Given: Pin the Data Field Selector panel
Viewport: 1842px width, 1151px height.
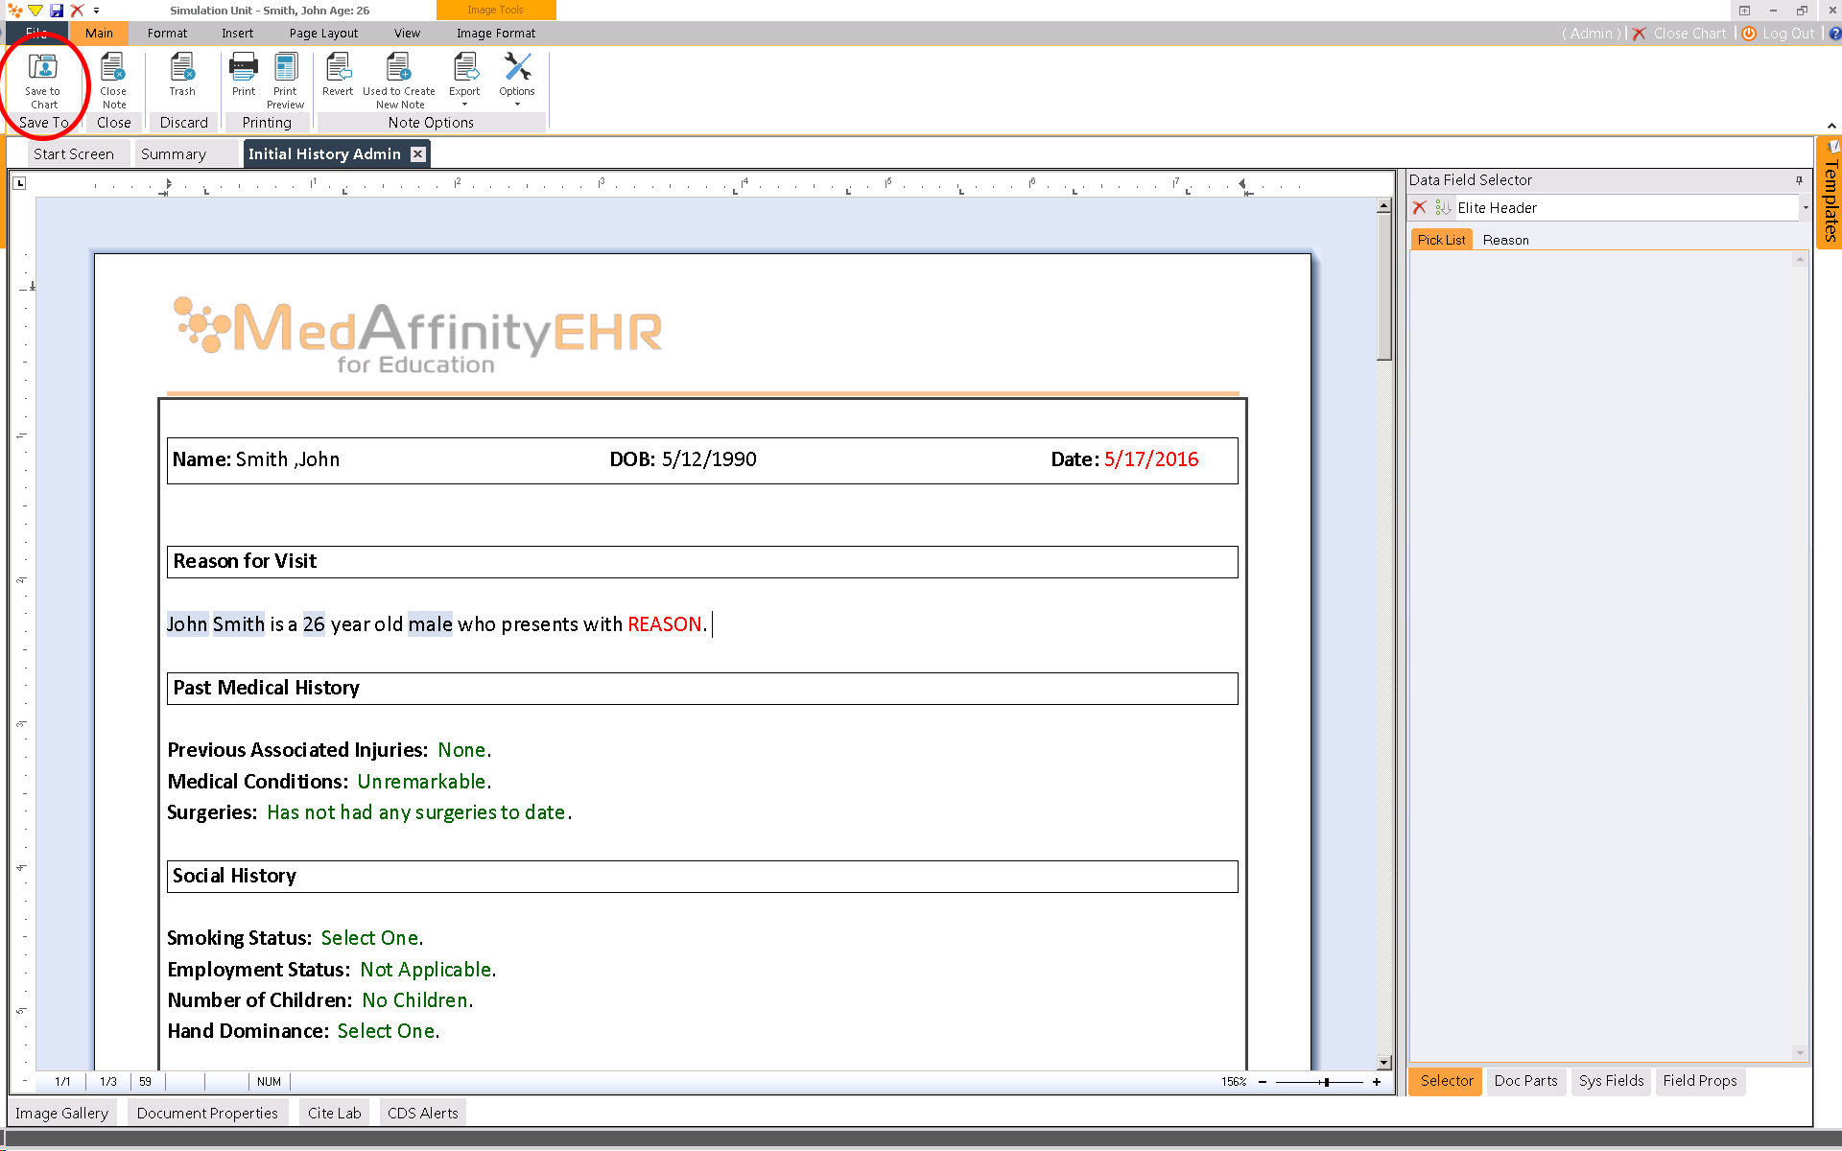Looking at the screenshot, I should tap(1799, 180).
